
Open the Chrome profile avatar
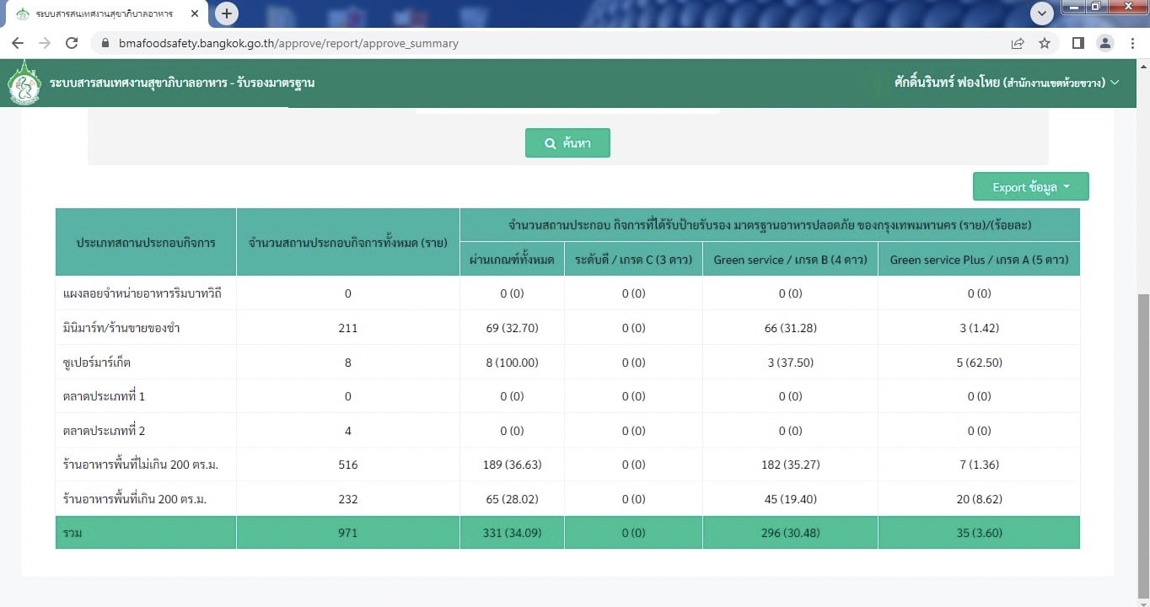[1104, 43]
